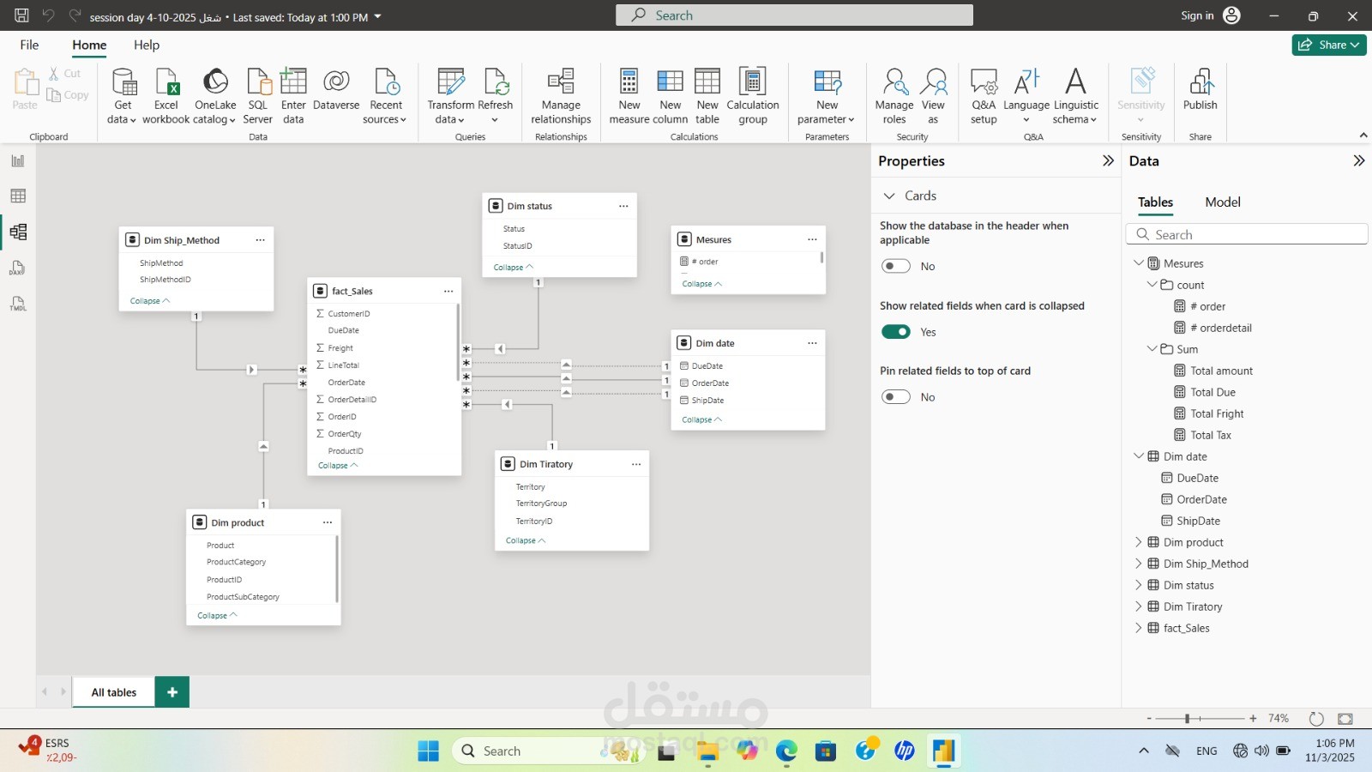The height and width of the screenshot is (772, 1372).
Task: Switch to Report view in sidebar
Action: (18, 160)
